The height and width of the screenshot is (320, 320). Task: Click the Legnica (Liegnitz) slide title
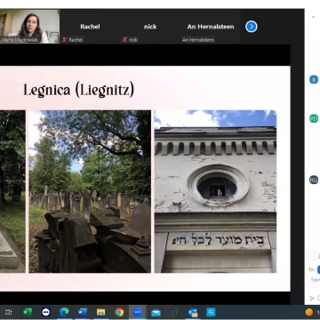tap(79, 90)
